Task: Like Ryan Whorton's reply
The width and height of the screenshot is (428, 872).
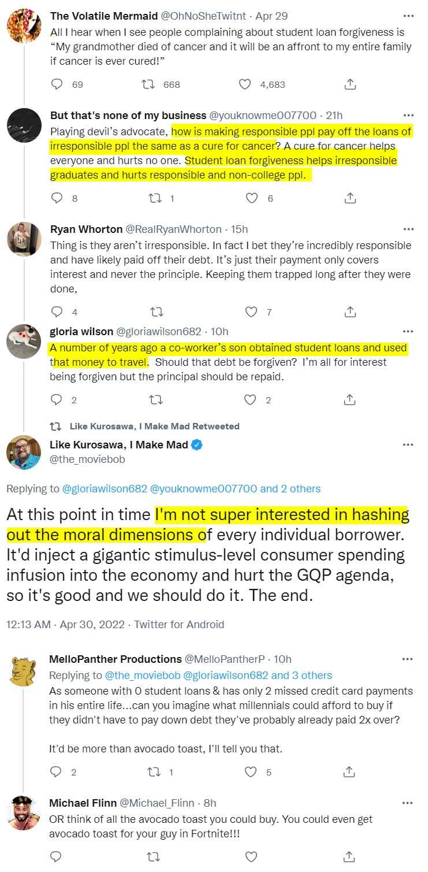Action: click(251, 312)
